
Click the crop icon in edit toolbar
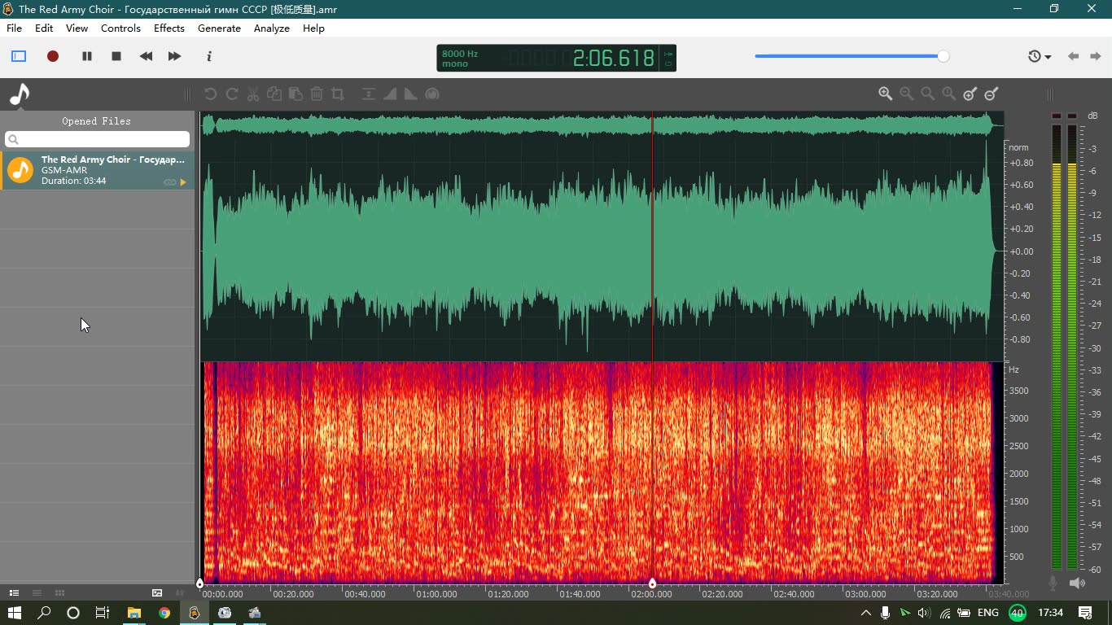click(338, 94)
